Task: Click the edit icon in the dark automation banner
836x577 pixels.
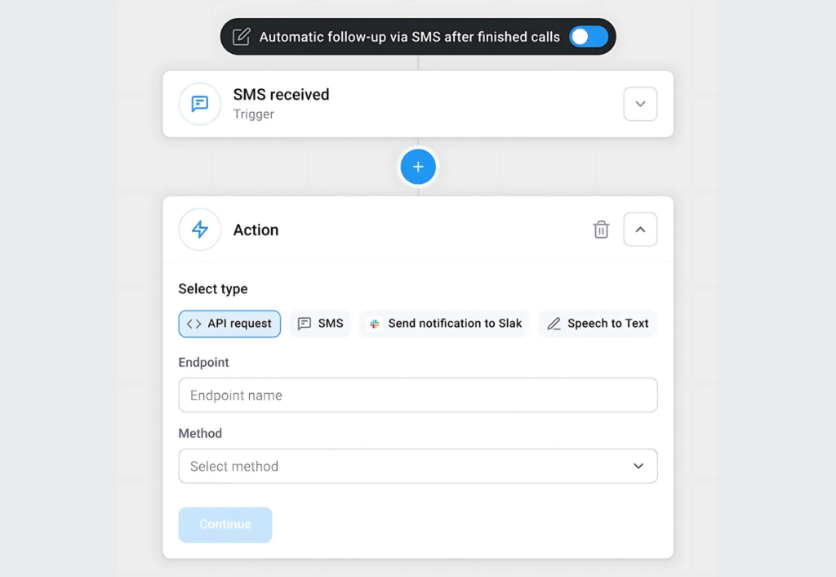Action: (x=241, y=36)
